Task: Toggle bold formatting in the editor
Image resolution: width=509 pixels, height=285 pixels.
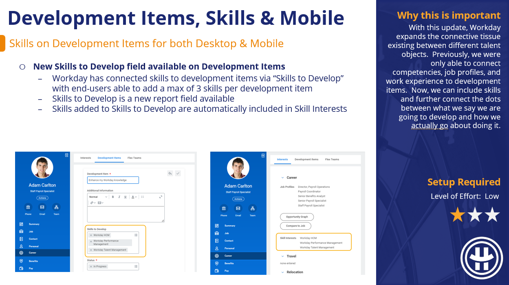Action: (113, 197)
